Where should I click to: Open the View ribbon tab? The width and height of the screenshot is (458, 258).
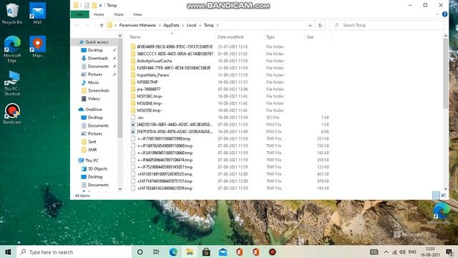(x=137, y=14)
